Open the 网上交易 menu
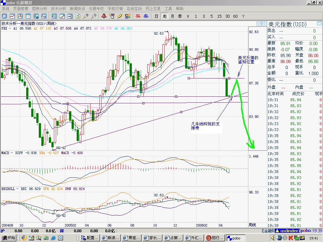323x242 pixels. coord(153,9)
